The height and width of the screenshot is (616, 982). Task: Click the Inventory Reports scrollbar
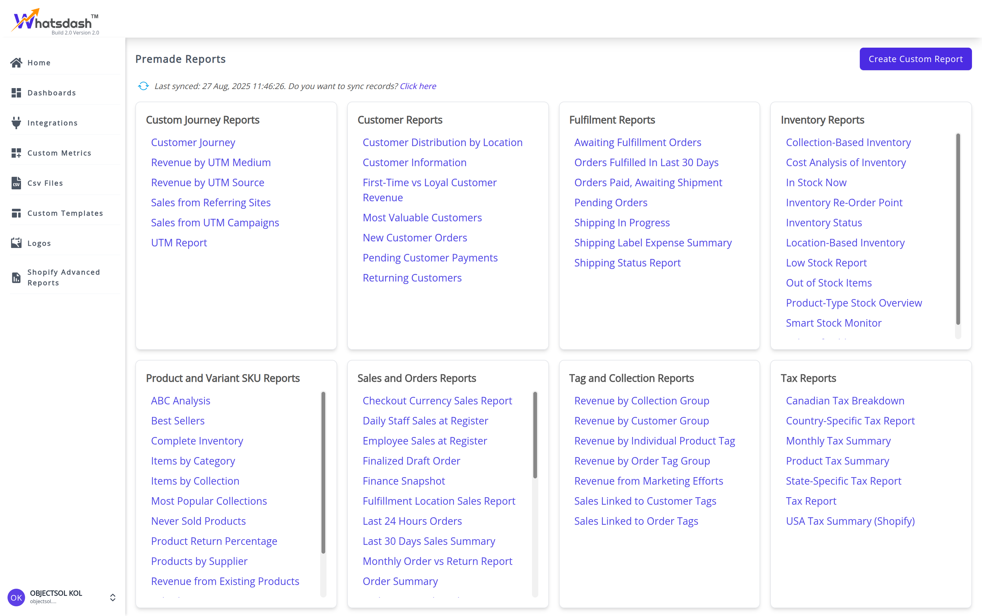point(958,228)
